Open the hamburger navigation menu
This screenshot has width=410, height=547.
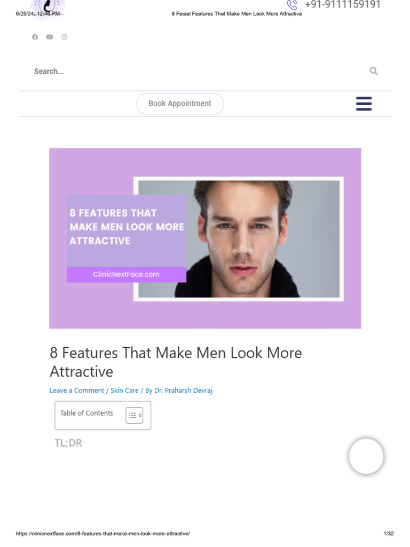[364, 104]
